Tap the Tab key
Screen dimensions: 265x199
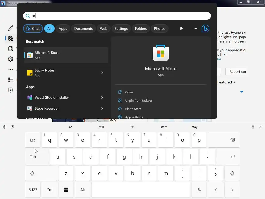point(37,157)
